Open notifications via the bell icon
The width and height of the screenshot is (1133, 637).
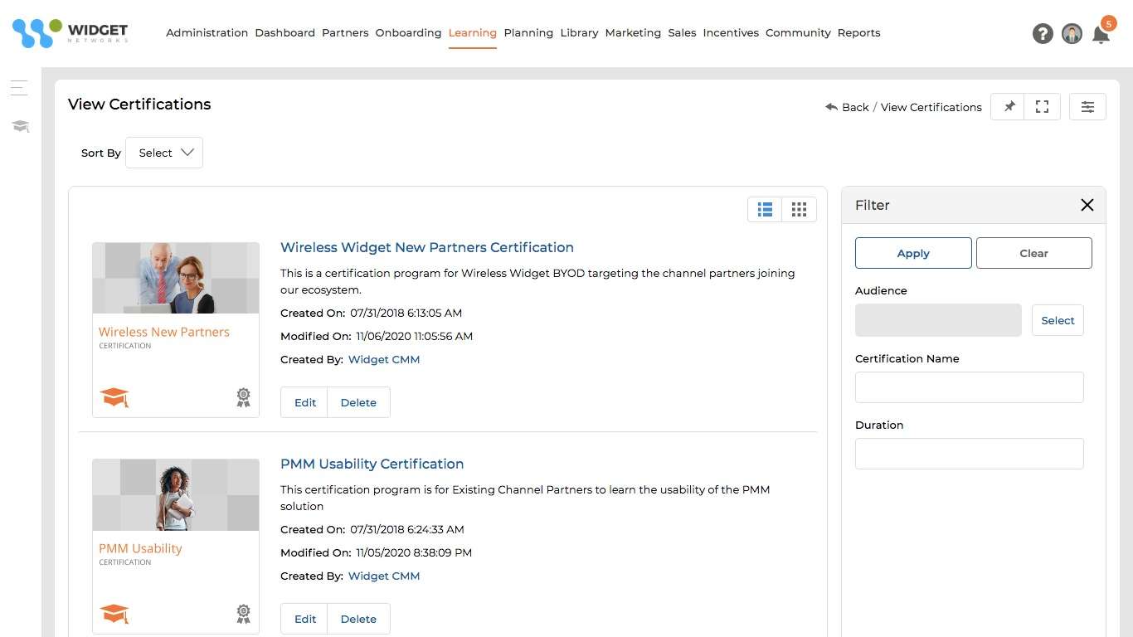1101,34
